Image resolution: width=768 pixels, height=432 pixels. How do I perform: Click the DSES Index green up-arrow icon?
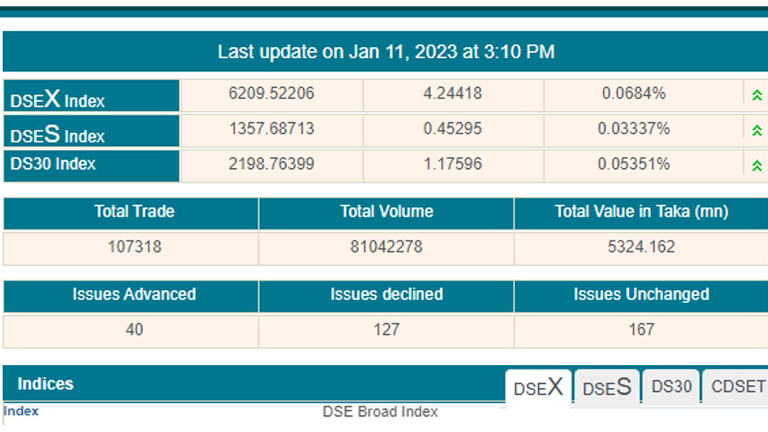coord(756,131)
